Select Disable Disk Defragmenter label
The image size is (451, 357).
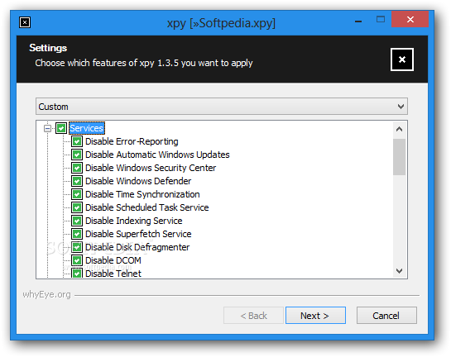click(x=137, y=247)
